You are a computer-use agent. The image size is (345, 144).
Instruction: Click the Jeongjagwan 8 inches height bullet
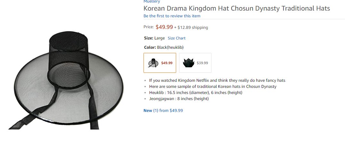(179, 99)
